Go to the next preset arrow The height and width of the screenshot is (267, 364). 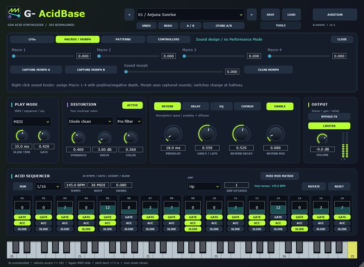pyautogui.click(x=252, y=14)
